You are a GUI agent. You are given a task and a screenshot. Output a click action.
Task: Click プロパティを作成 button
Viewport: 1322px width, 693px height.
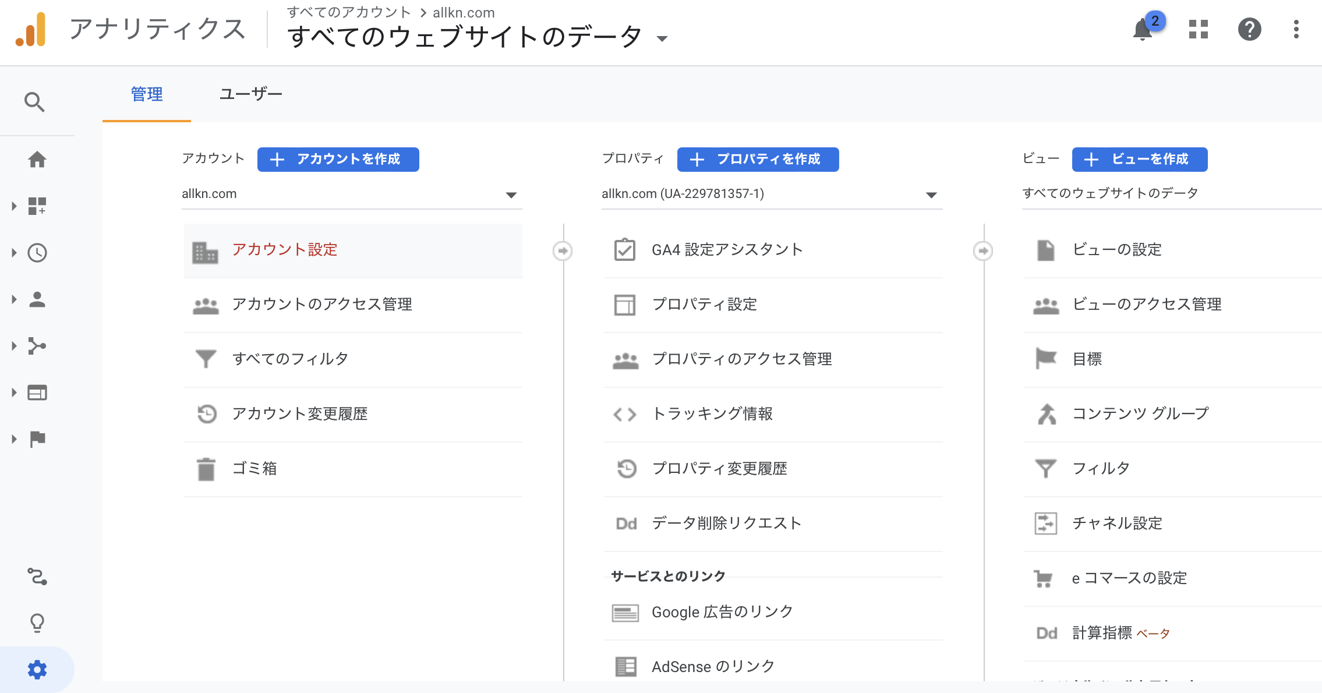[758, 160]
